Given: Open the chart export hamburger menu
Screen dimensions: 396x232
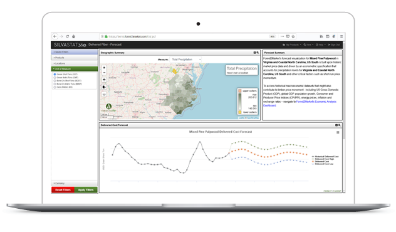Looking at the screenshot, I should [338, 132].
